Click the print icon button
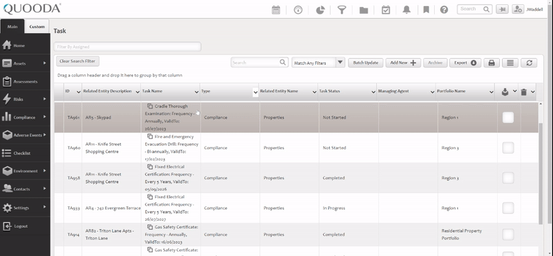This screenshot has height=256, width=553. pyautogui.click(x=491, y=63)
